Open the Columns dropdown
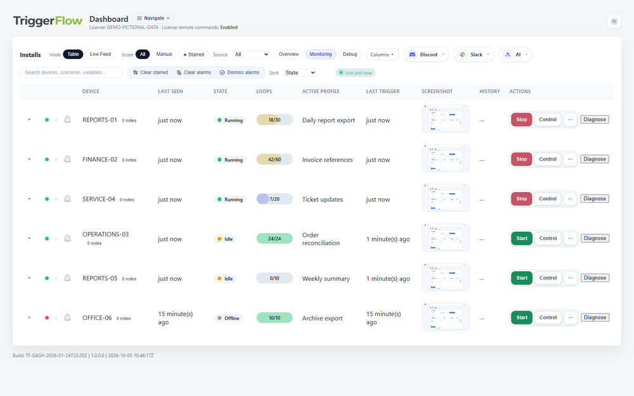 point(382,54)
